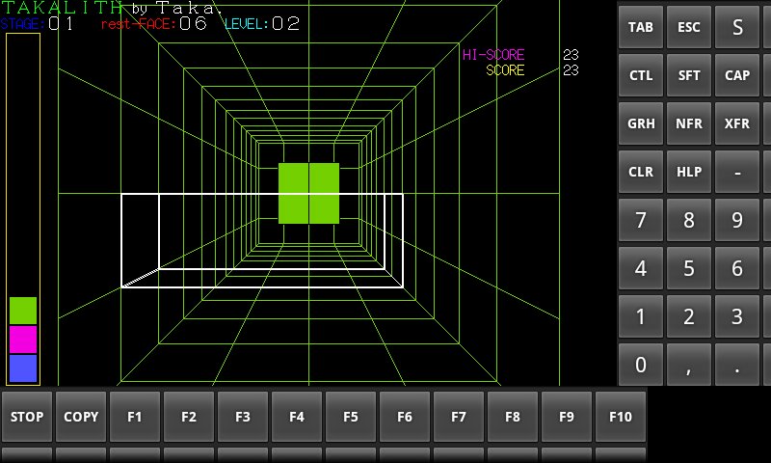Tap the F8 function key
Viewport: 771px width, 463px height.
[513, 417]
